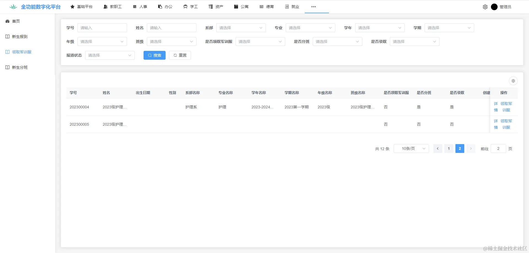Expand the 报道状态 dropdown
Image resolution: width=529 pixels, height=253 pixels.
[x=110, y=55]
